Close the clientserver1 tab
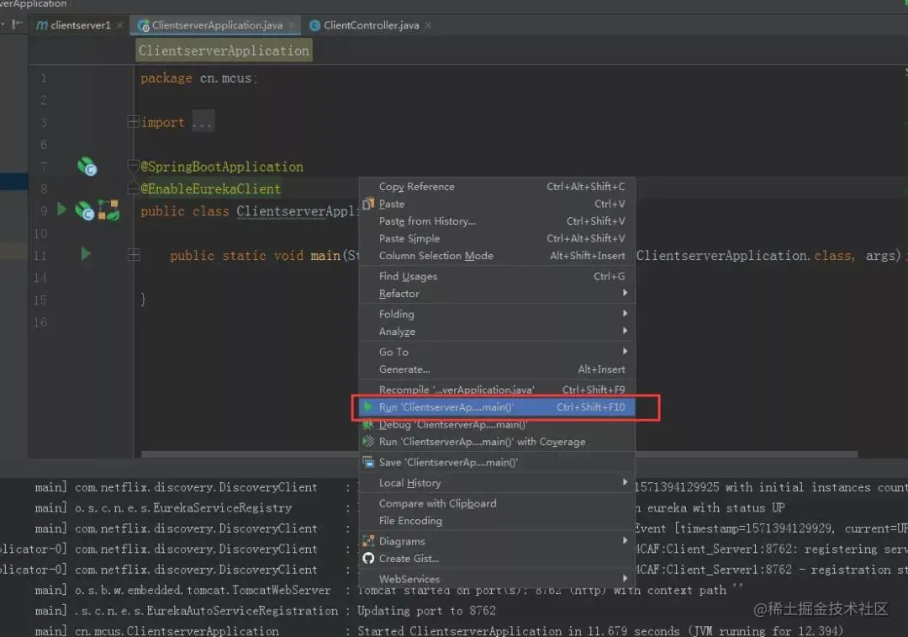 point(120,25)
